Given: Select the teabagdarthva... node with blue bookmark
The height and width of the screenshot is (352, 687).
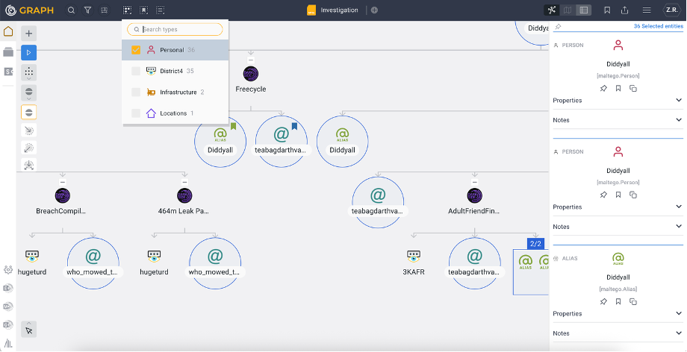Looking at the screenshot, I should pyautogui.click(x=281, y=142).
